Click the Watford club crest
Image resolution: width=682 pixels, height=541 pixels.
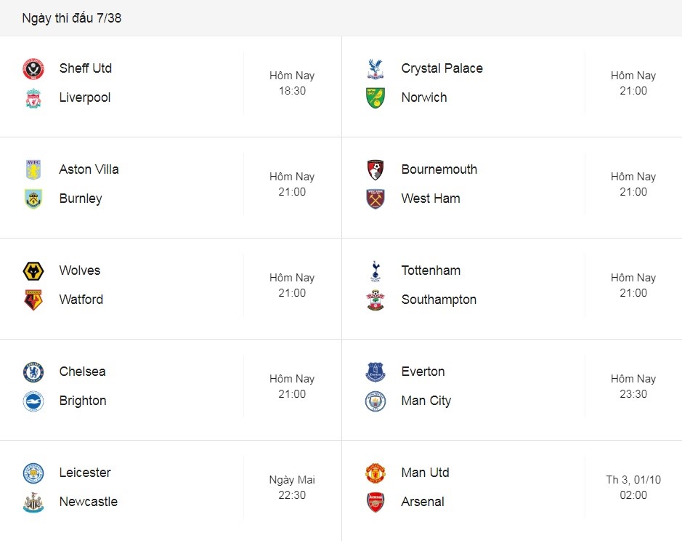(33, 300)
